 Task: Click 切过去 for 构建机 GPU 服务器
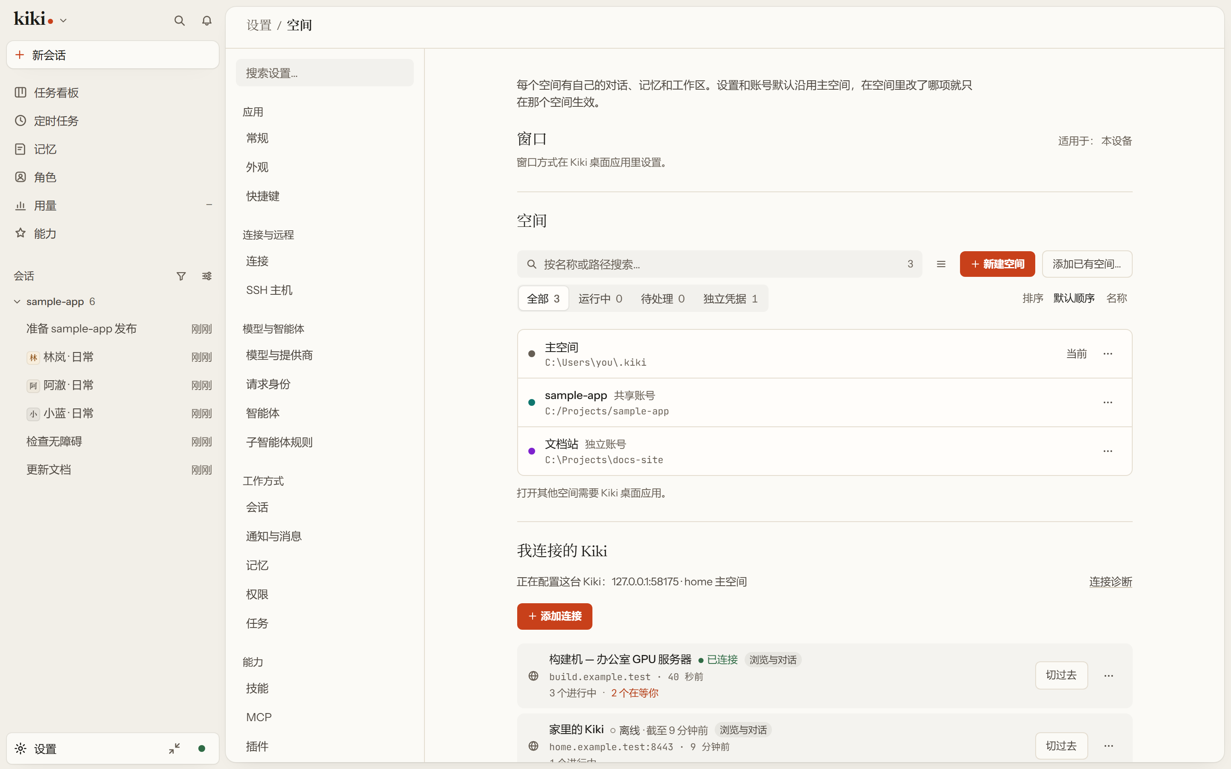[1061, 675]
